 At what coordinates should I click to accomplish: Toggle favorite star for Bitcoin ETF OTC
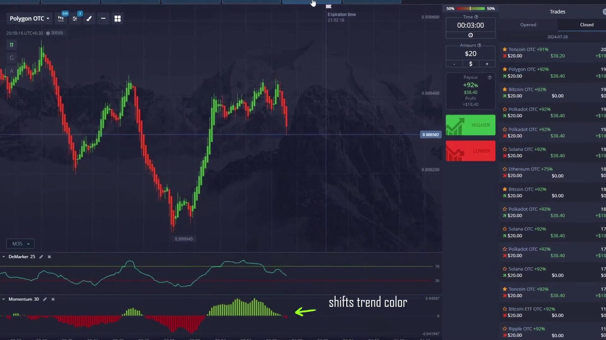point(505,309)
